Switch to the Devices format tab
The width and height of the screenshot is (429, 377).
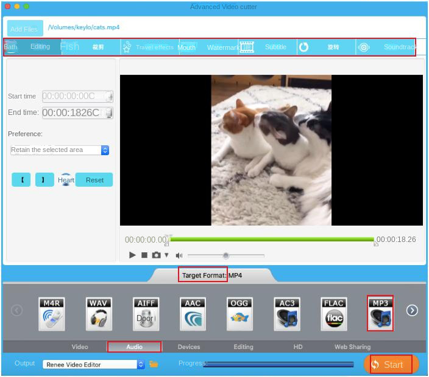click(x=189, y=347)
